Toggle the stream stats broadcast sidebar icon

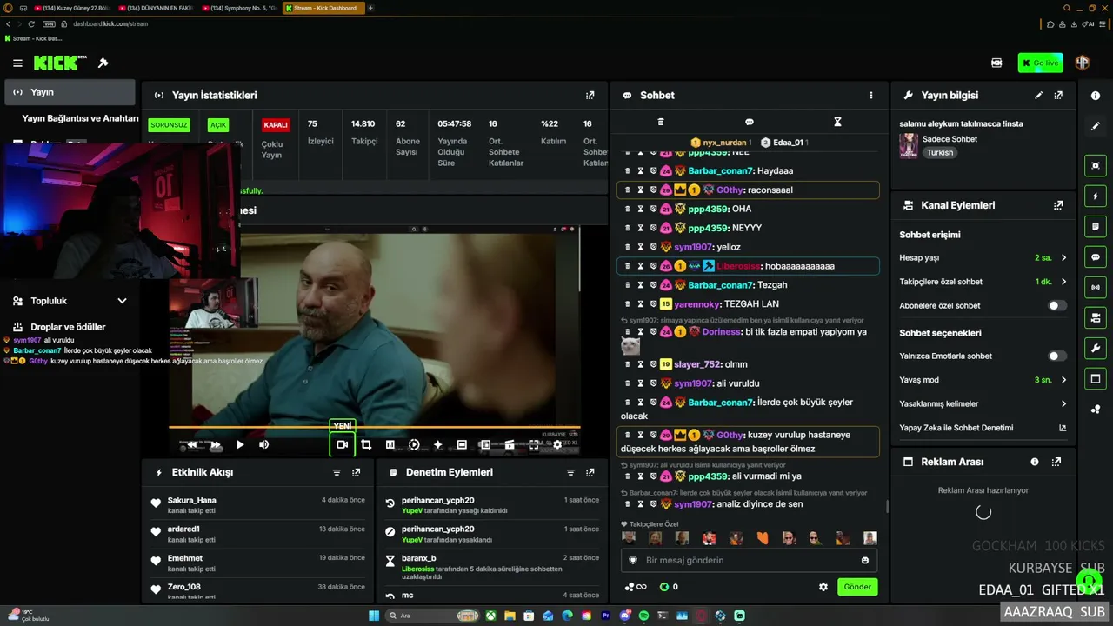(x=1096, y=287)
